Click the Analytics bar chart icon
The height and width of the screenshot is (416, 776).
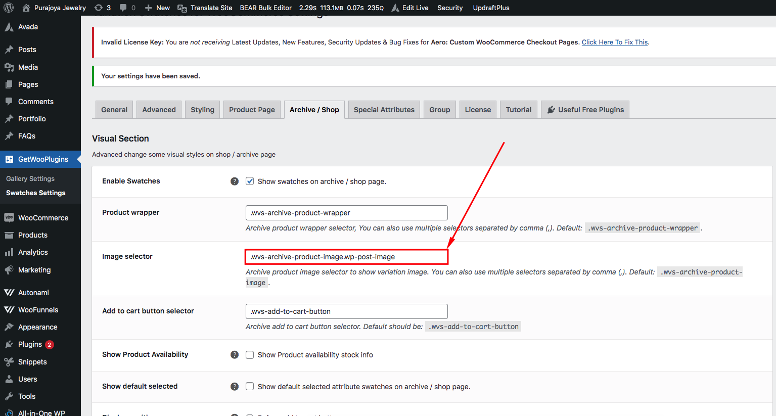(9, 252)
